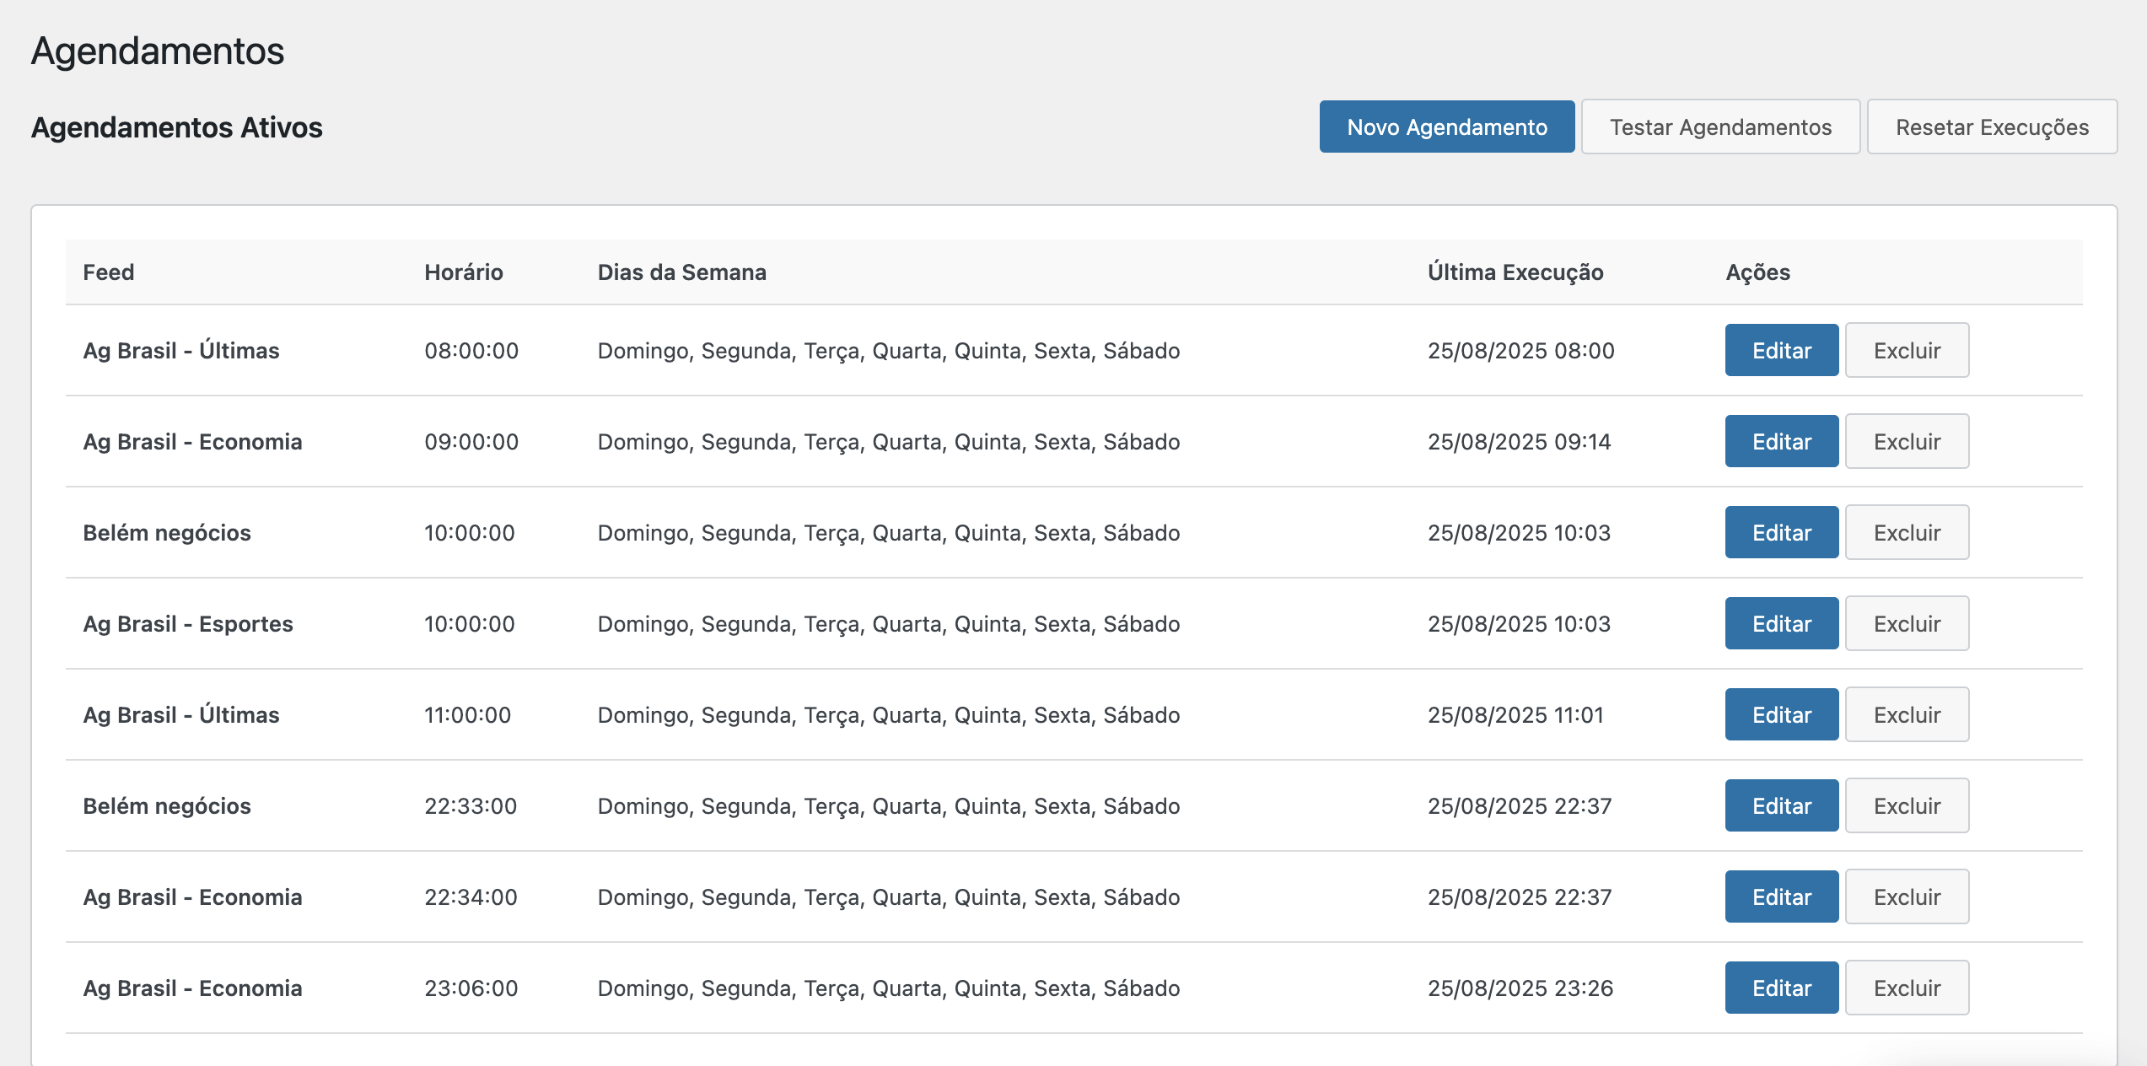Edit the 23:06:00 Ag Brasil - Economia schedule
Image resolution: width=2147 pixels, height=1066 pixels.
point(1782,988)
